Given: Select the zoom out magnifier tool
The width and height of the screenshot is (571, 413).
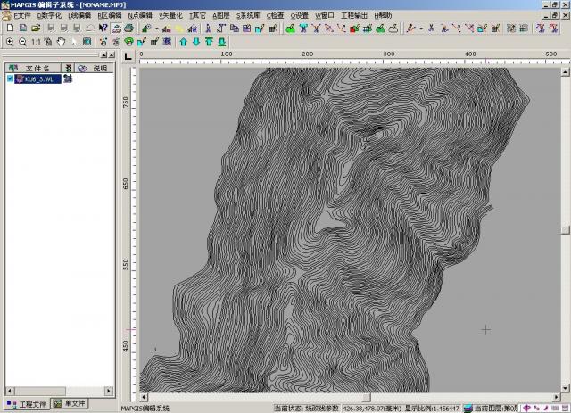Looking at the screenshot, I should pyautogui.click(x=21, y=42).
